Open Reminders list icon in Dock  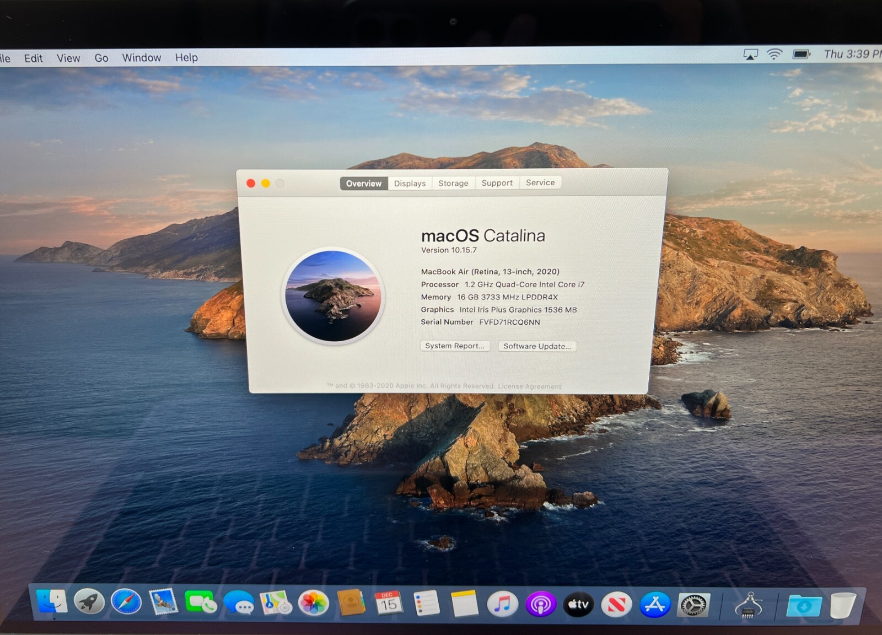click(x=427, y=604)
